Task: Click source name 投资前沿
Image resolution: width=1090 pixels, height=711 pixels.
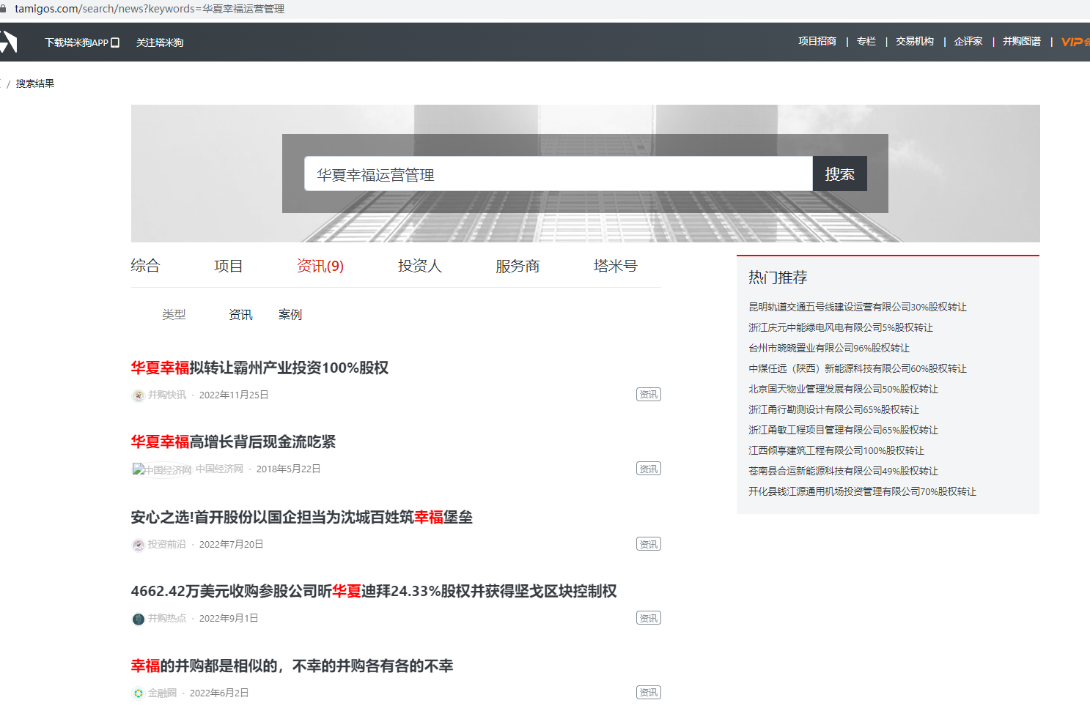Action: point(167,544)
